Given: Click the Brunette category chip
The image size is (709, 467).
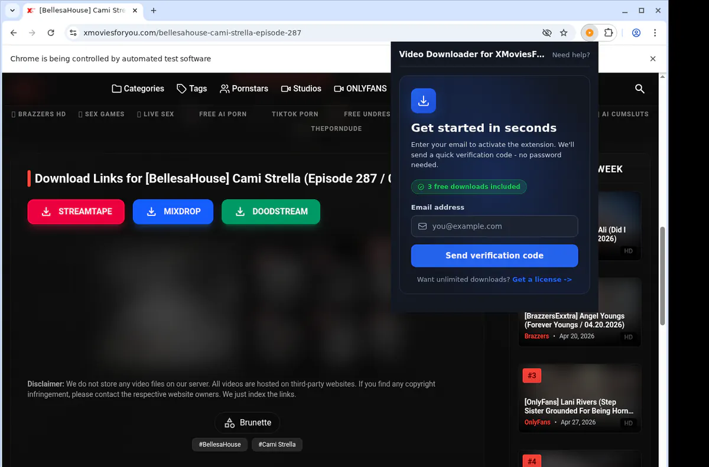Looking at the screenshot, I should pos(247,423).
